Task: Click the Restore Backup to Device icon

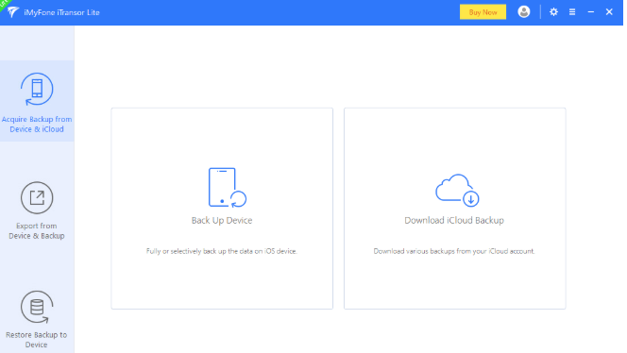Action: (37, 307)
